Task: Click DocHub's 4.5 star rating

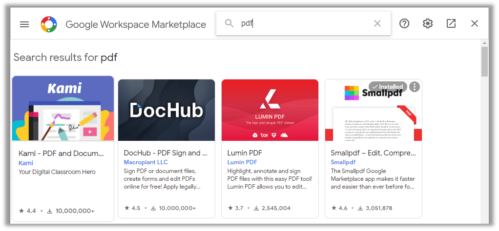Action: (132, 208)
